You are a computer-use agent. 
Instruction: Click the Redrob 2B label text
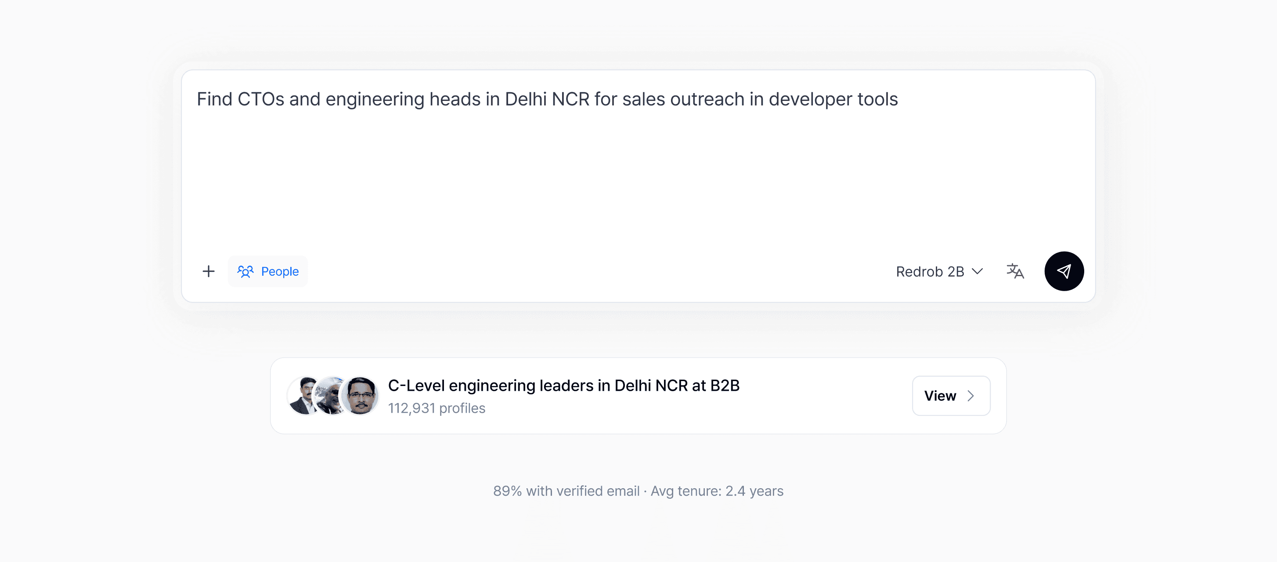930,272
